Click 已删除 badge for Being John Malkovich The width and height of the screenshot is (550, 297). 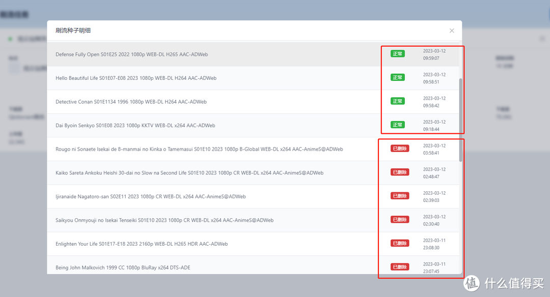(x=399, y=267)
